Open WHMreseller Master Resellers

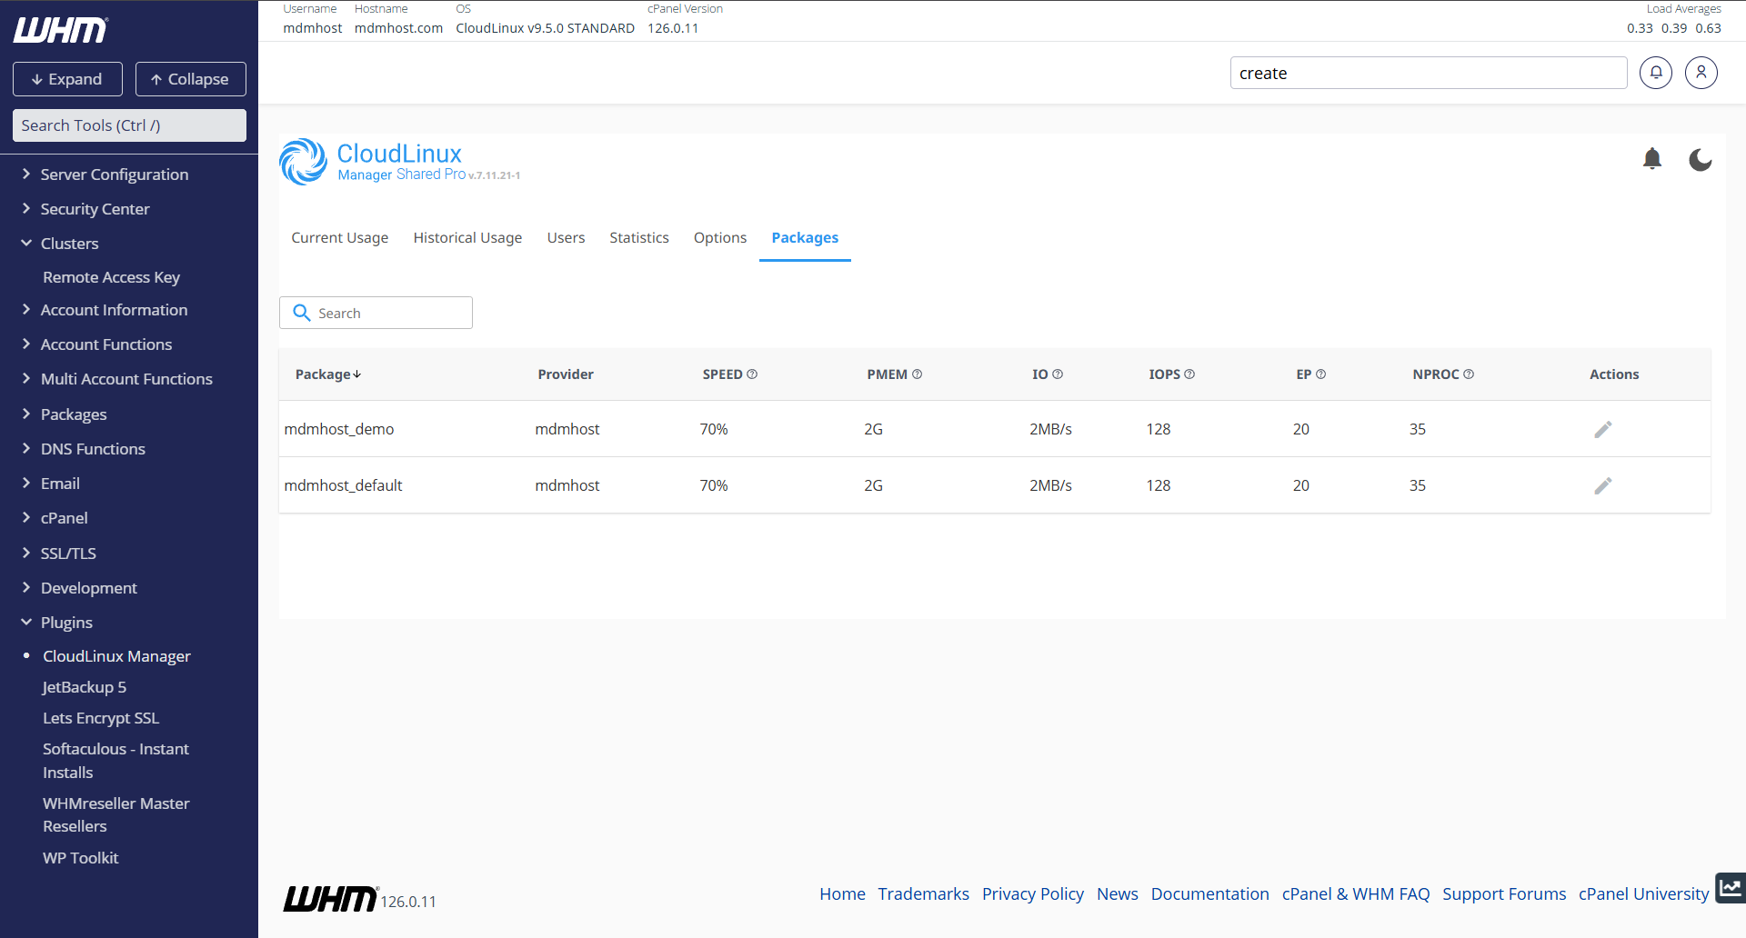click(x=115, y=814)
